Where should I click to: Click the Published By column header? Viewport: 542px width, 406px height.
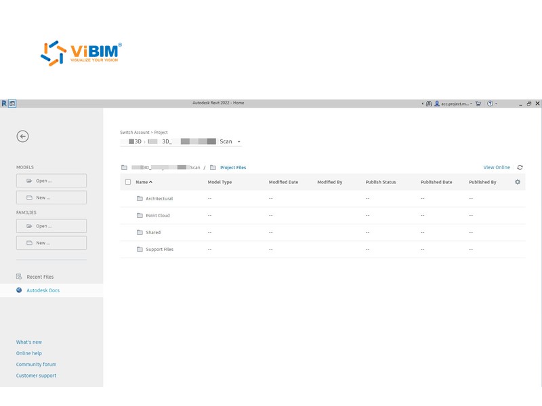pyautogui.click(x=482, y=182)
